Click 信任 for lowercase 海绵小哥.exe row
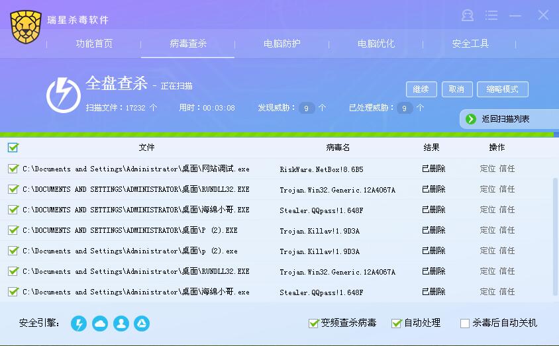Viewport: 559px width, 346px height. point(507,292)
